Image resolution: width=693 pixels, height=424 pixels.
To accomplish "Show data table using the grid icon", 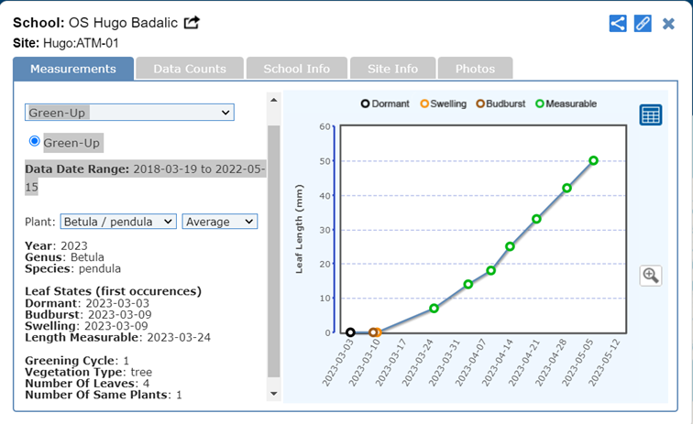I will 651,114.
